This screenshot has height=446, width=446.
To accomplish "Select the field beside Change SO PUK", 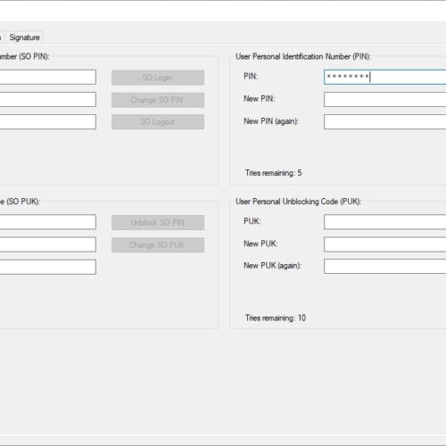I will (48, 244).
